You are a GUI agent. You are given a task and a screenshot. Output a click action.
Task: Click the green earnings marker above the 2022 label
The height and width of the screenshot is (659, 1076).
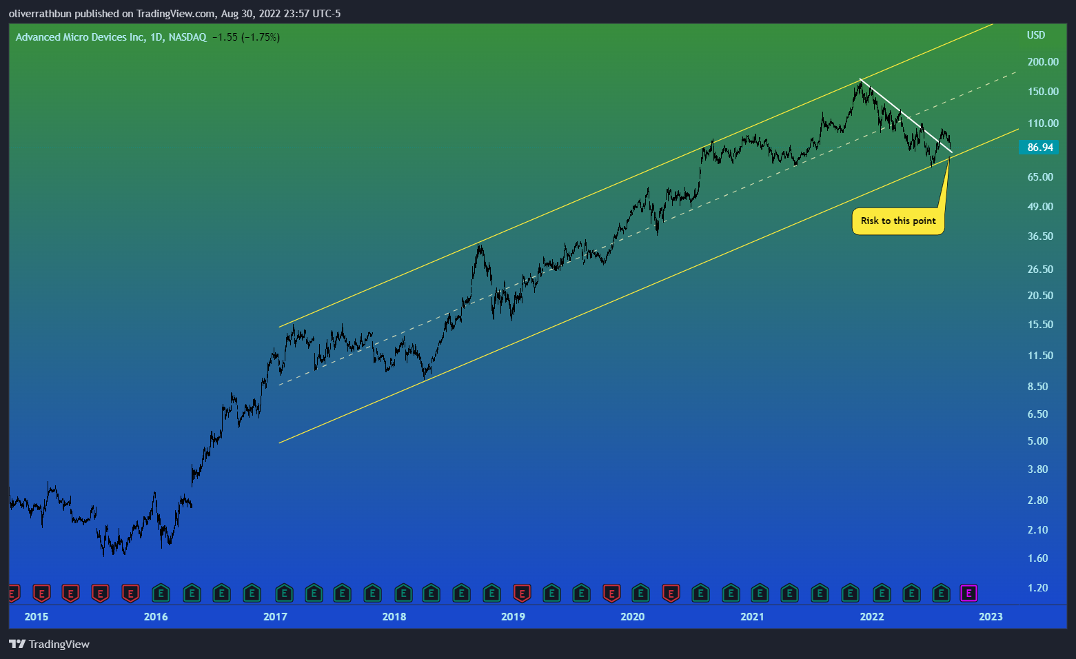click(881, 593)
